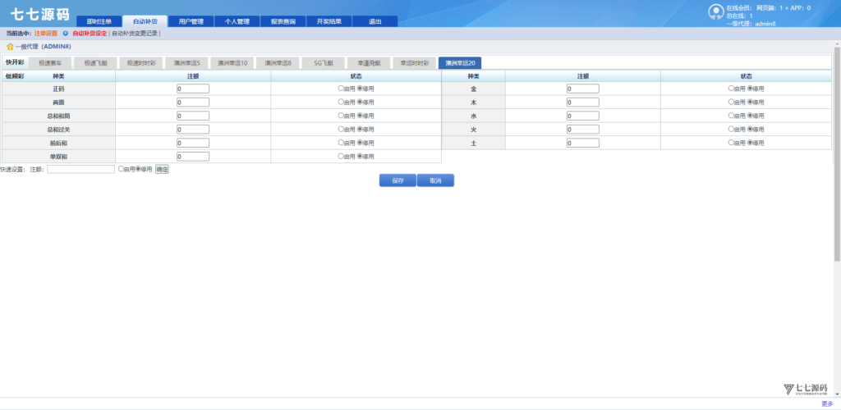Click the 前后和 row label
The height and width of the screenshot is (410, 841).
[x=58, y=143]
